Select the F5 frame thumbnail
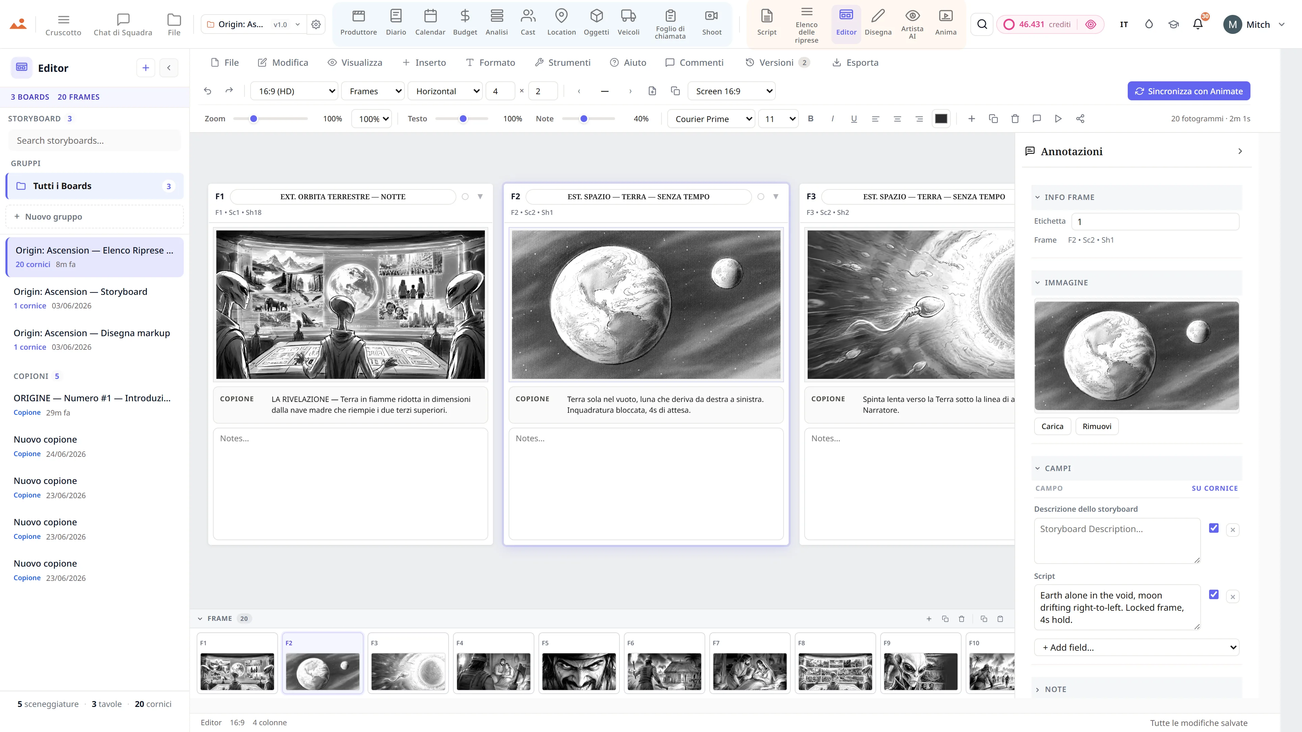Viewport: 1302px width, 732px height. (x=579, y=663)
